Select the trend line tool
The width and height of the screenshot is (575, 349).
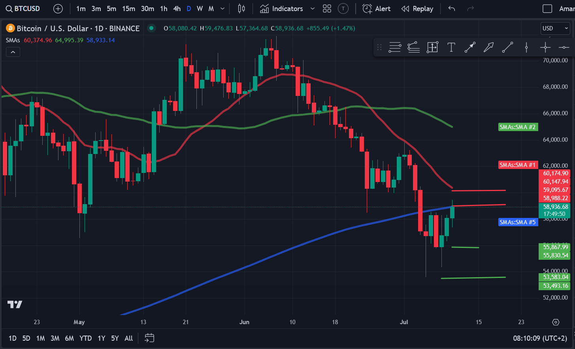[x=507, y=47]
